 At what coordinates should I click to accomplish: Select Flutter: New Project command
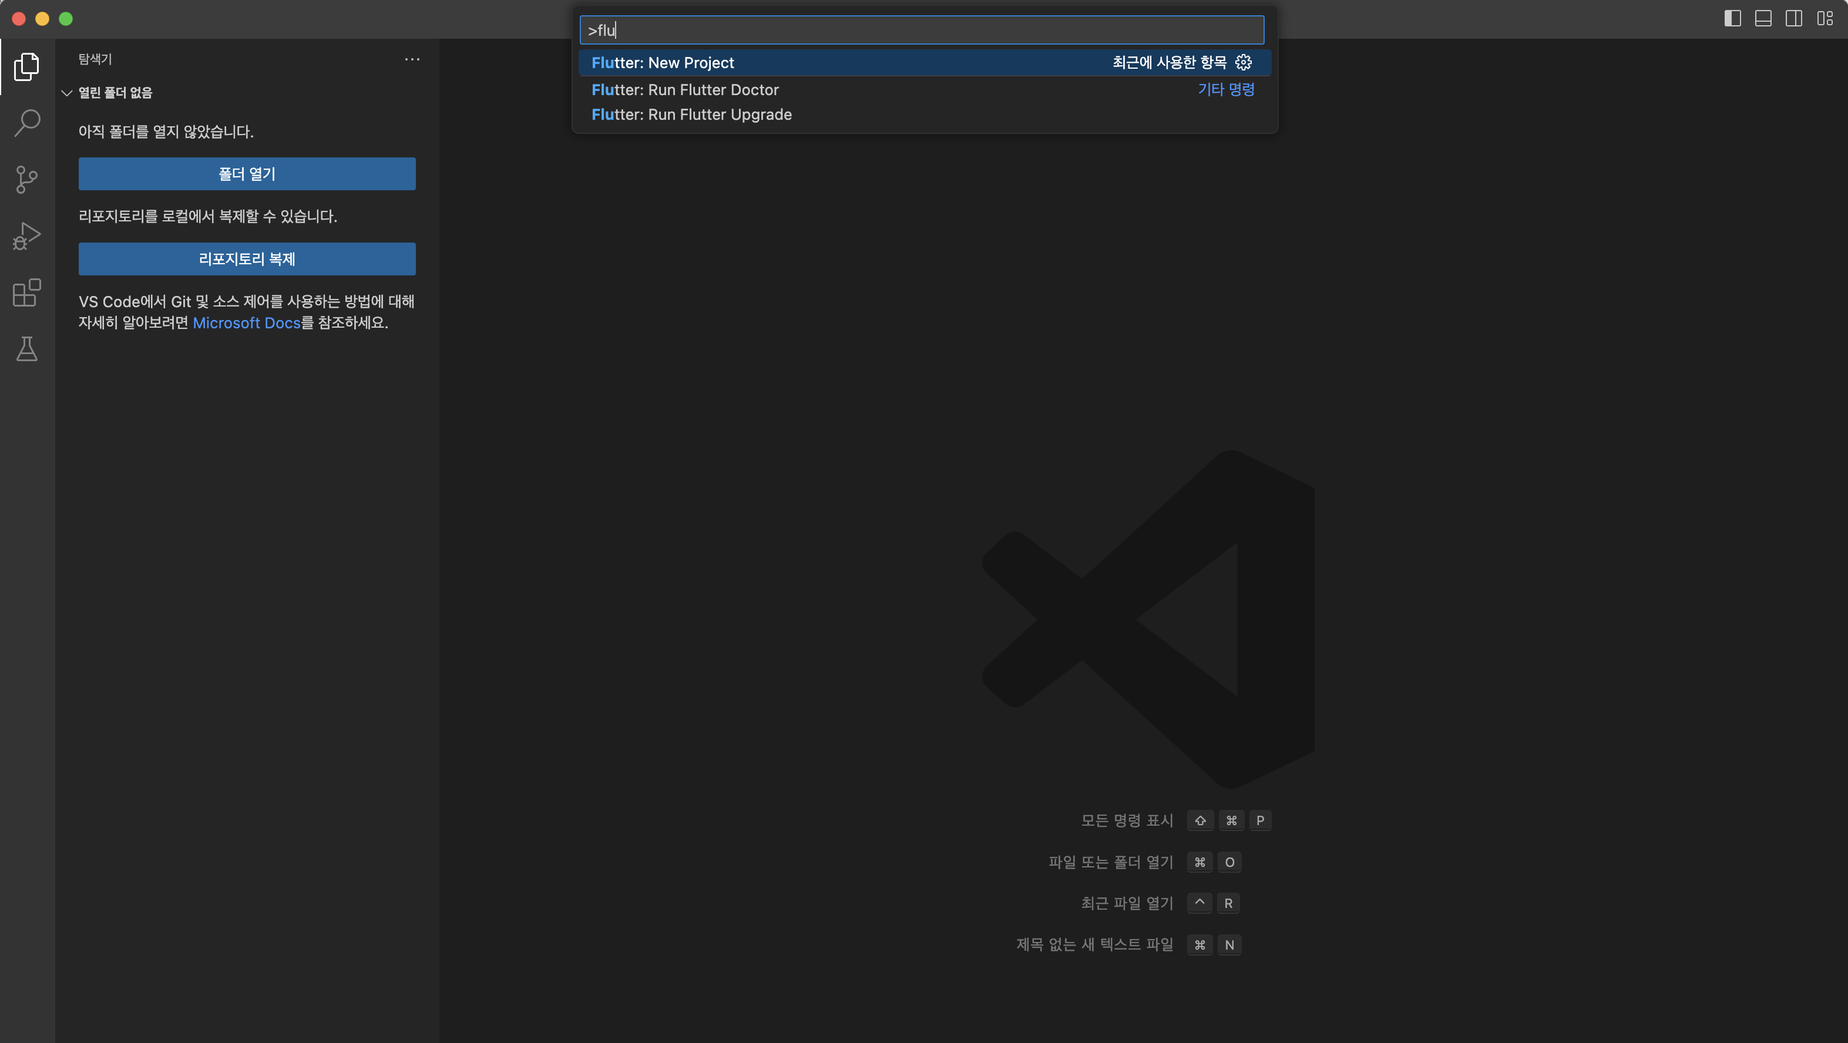pos(662,62)
